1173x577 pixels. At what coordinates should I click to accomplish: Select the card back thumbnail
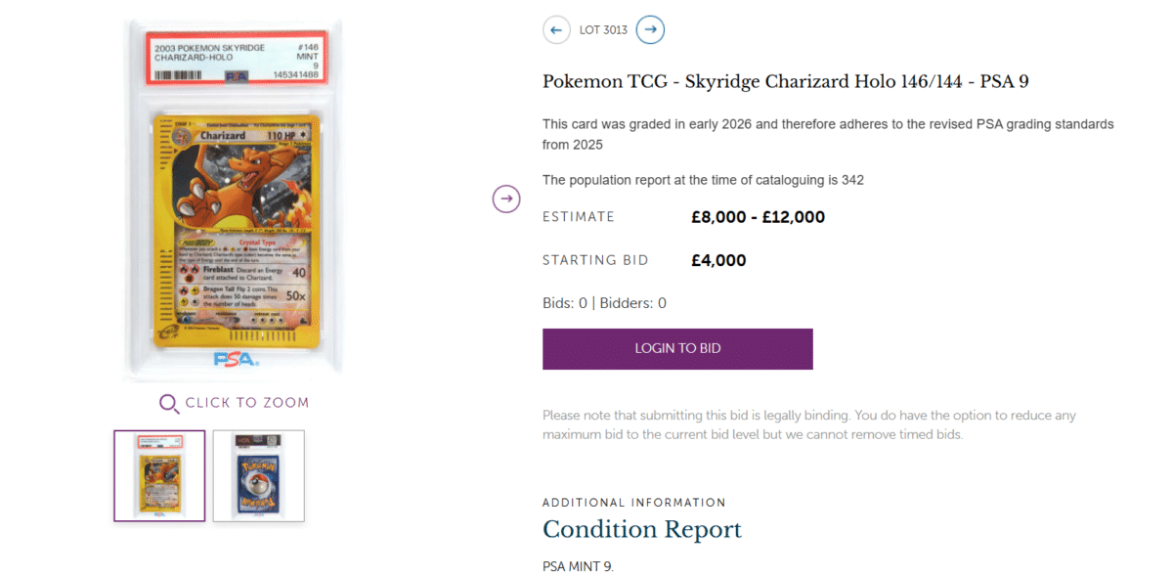259,475
